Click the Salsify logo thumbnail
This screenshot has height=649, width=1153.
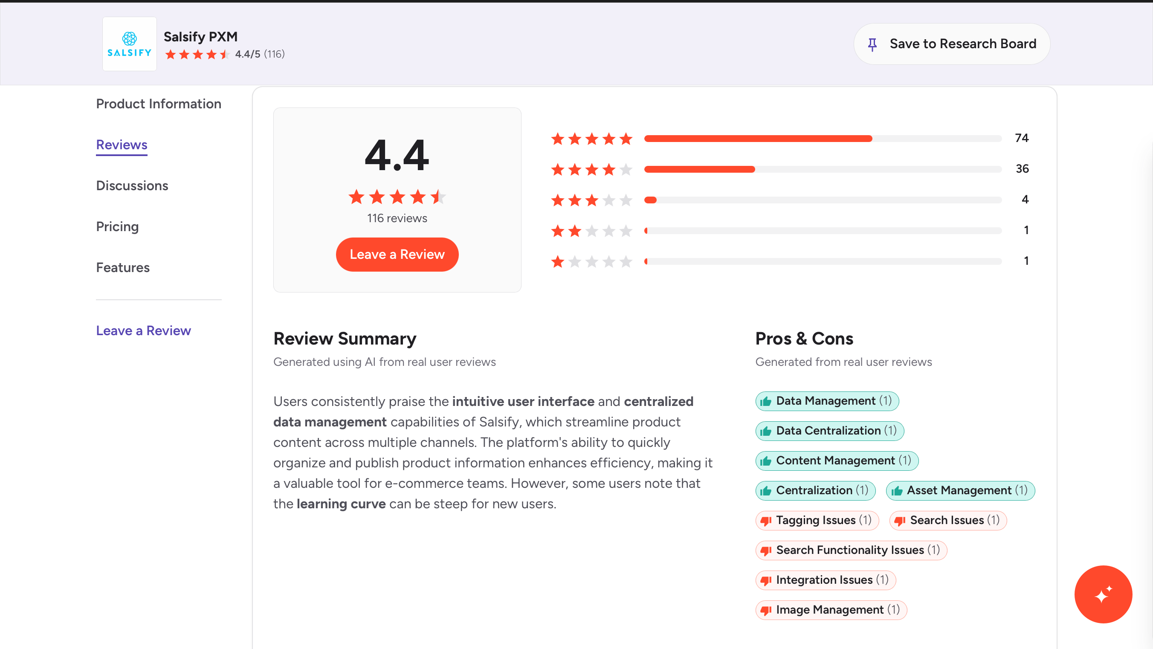click(129, 44)
